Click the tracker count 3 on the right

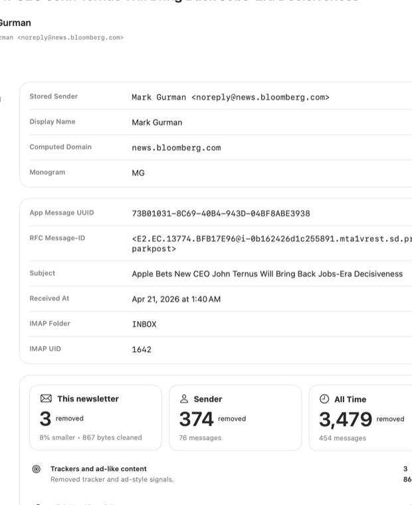[405, 468]
